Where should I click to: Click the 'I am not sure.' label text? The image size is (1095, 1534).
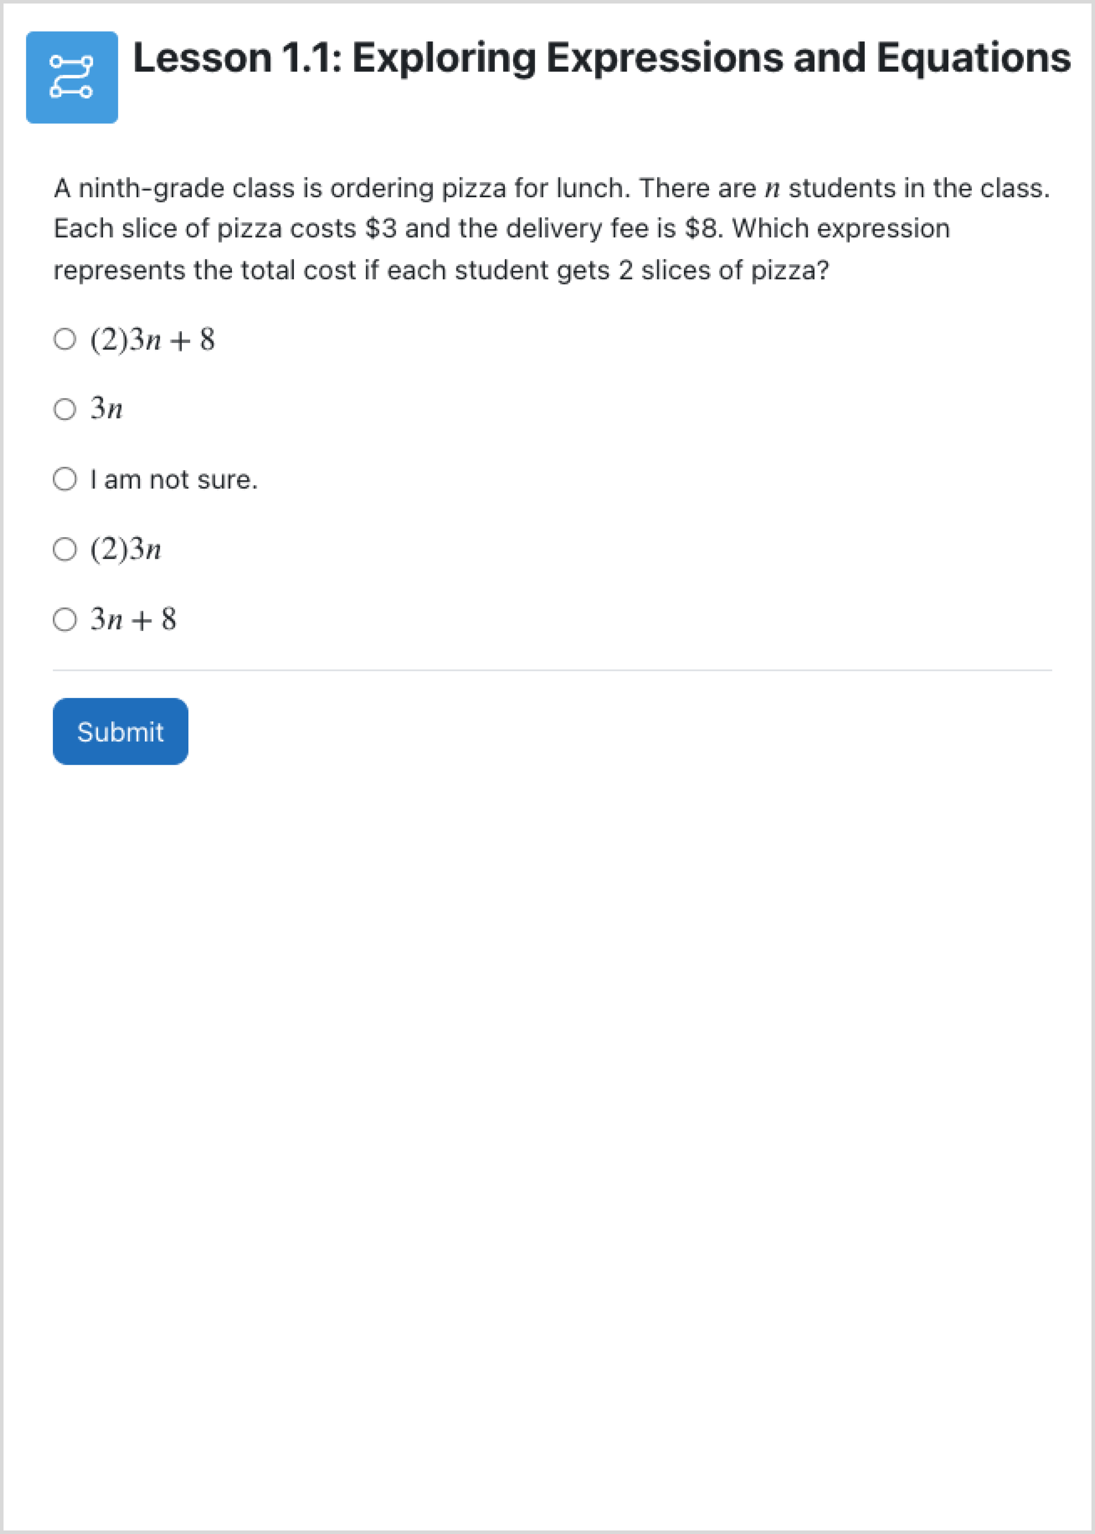174,479
